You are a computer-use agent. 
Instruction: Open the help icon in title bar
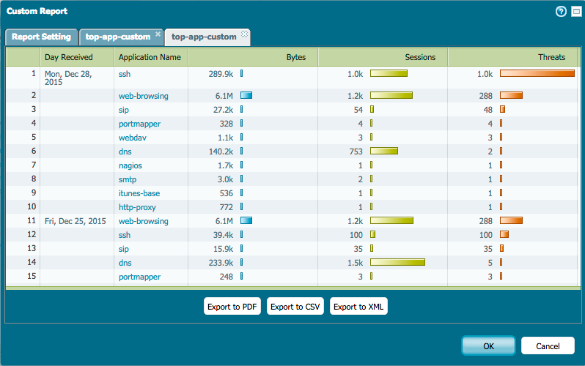[562, 11]
